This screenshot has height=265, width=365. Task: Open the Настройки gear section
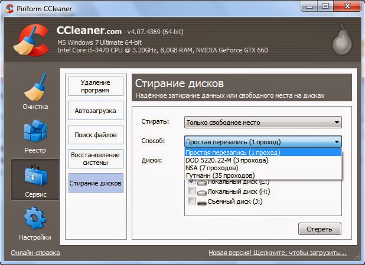[x=35, y=223]
